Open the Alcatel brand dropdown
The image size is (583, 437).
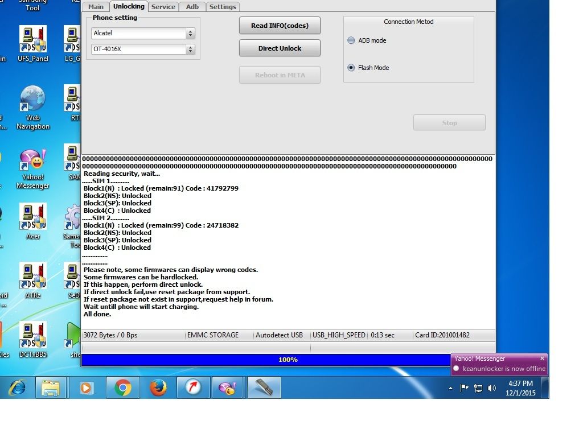pos(190,33)
